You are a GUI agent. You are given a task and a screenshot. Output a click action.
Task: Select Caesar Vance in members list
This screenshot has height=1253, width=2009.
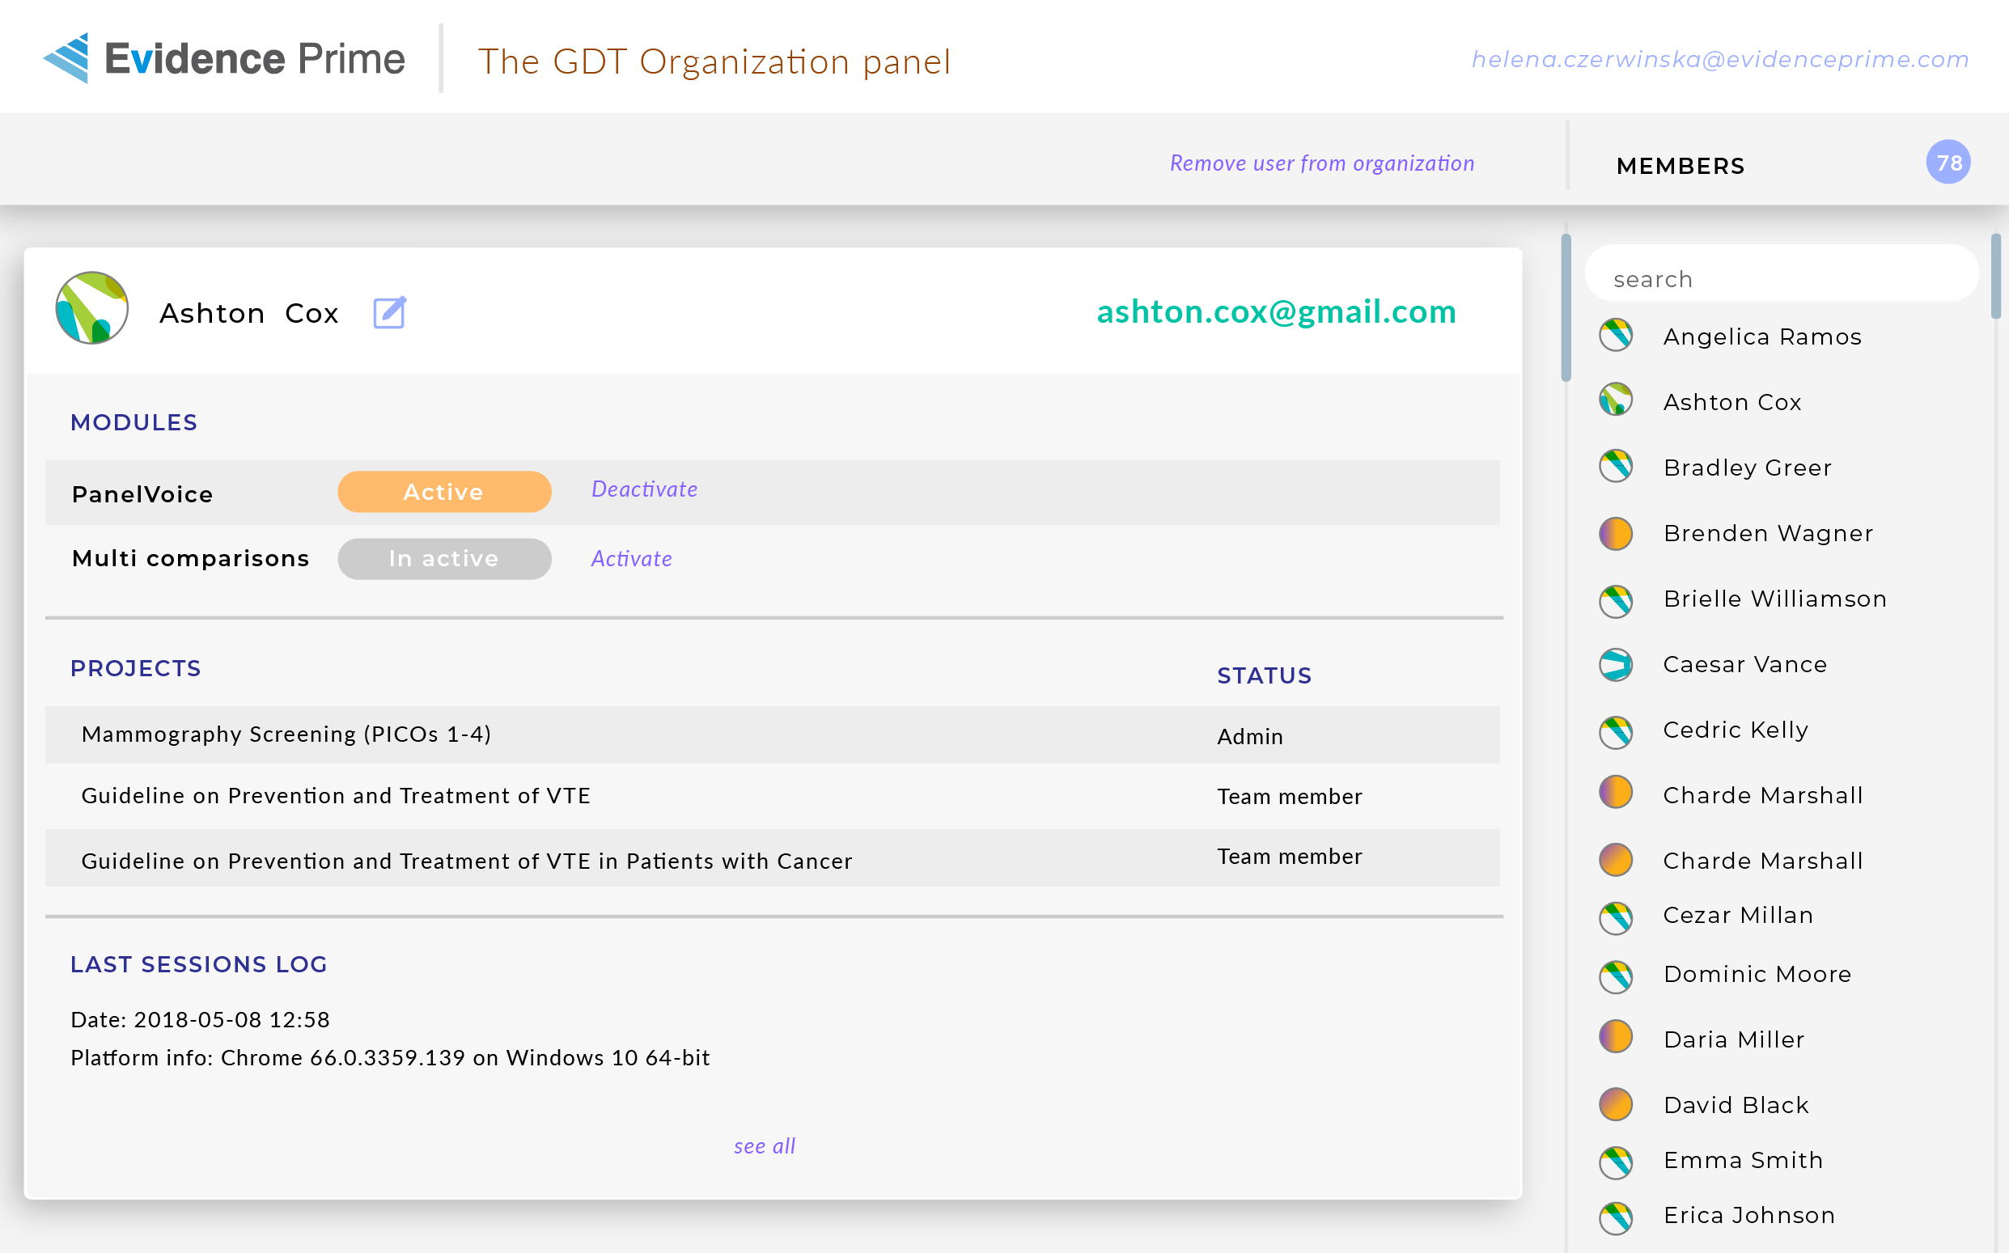point(1744,664)
